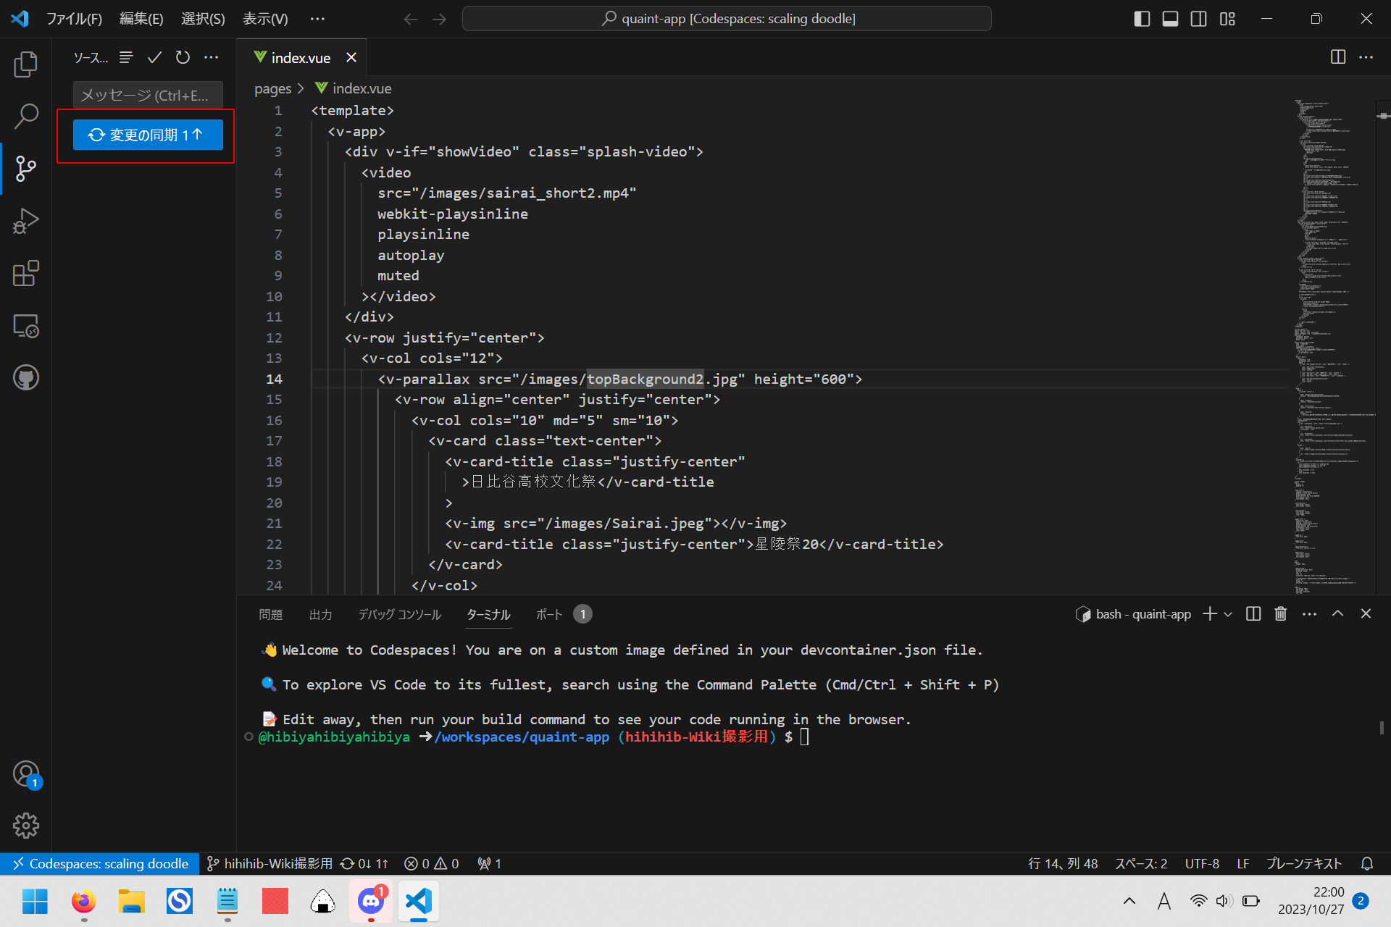The width and height of the screenshot is (1391, 927).
Task: Toggle primary side bar visibility
Action: pyautogui.click(x=1142, y=19)
